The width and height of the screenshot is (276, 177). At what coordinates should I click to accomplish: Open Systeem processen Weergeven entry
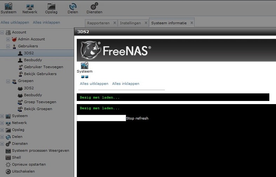click(40, 151)
